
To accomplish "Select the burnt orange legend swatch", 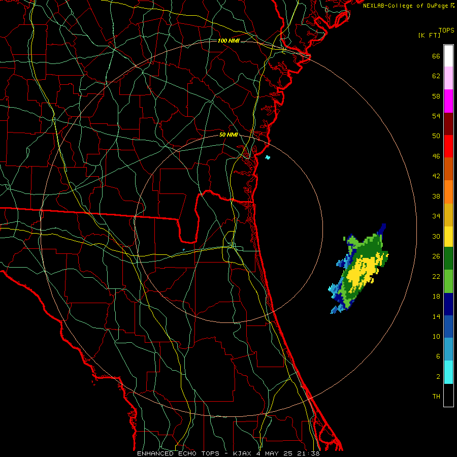I will [448, 169].
